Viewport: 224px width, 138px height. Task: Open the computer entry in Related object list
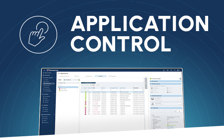tap(166, 99)
